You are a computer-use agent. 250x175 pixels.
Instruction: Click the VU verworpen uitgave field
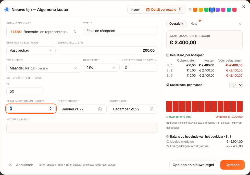click(x=24, y=91)
